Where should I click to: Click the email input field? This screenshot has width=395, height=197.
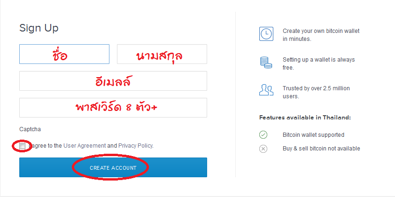113,81
